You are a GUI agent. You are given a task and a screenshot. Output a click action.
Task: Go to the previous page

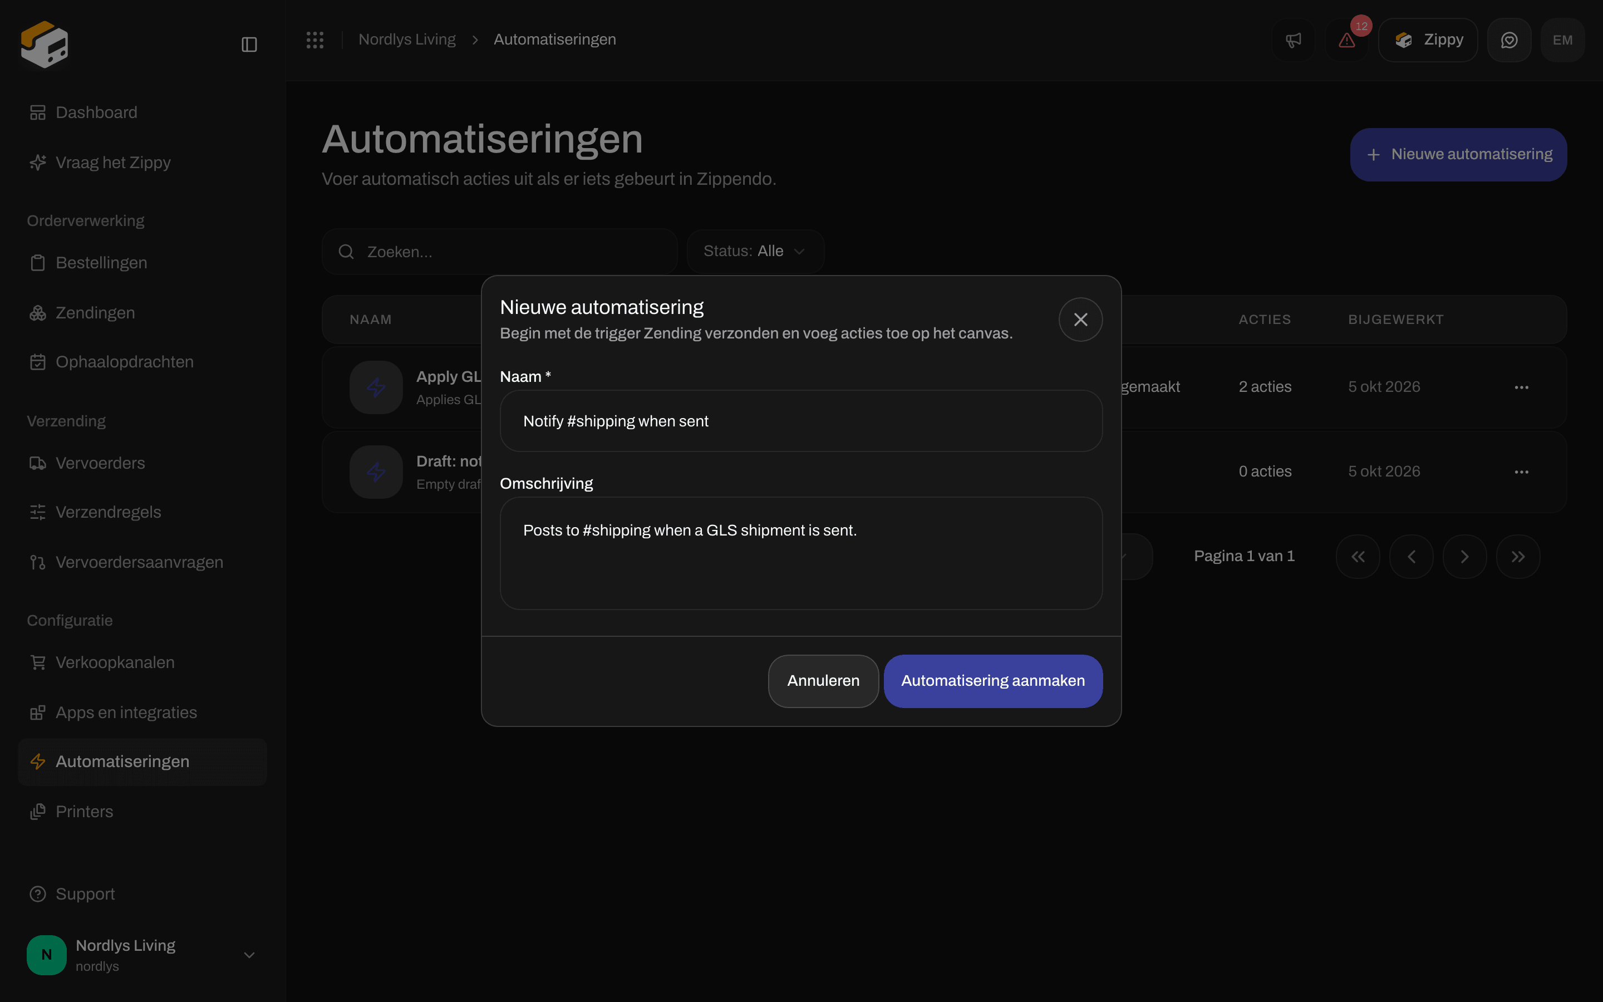(x=1411, y=557)
